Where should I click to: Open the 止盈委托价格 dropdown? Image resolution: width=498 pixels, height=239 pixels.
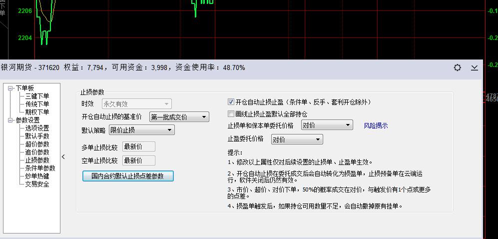(297, 139)
